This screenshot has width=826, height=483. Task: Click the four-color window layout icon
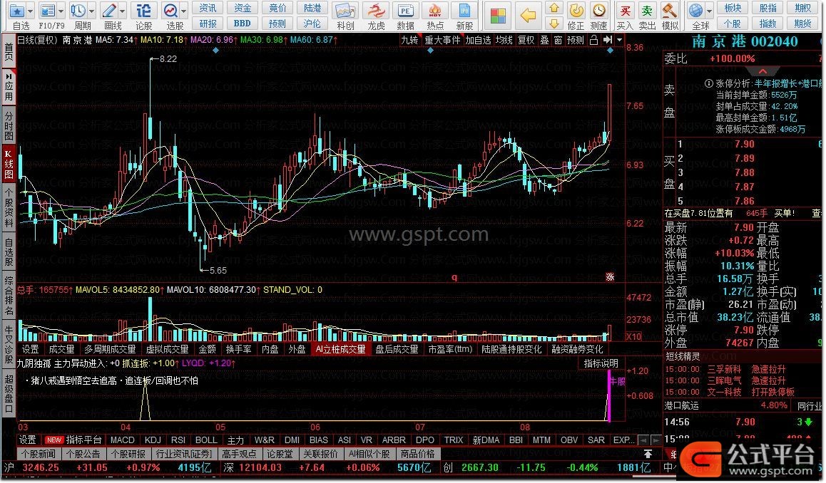click(x=498, y=15)
